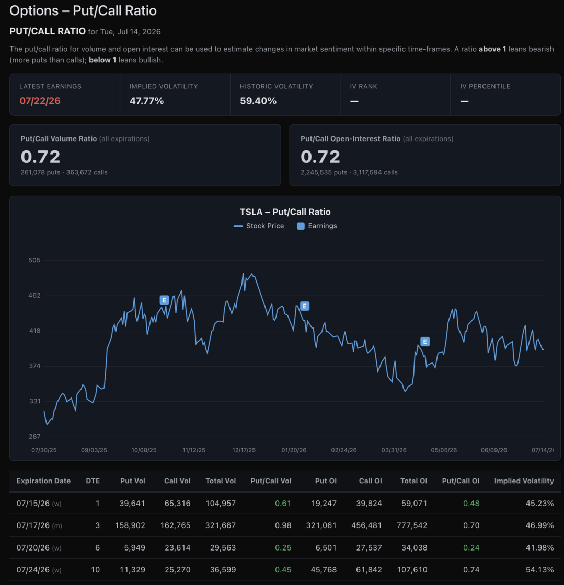The image size is (564, 585).
Task: Sort by Total OI column header
Action: coord(413,481)
